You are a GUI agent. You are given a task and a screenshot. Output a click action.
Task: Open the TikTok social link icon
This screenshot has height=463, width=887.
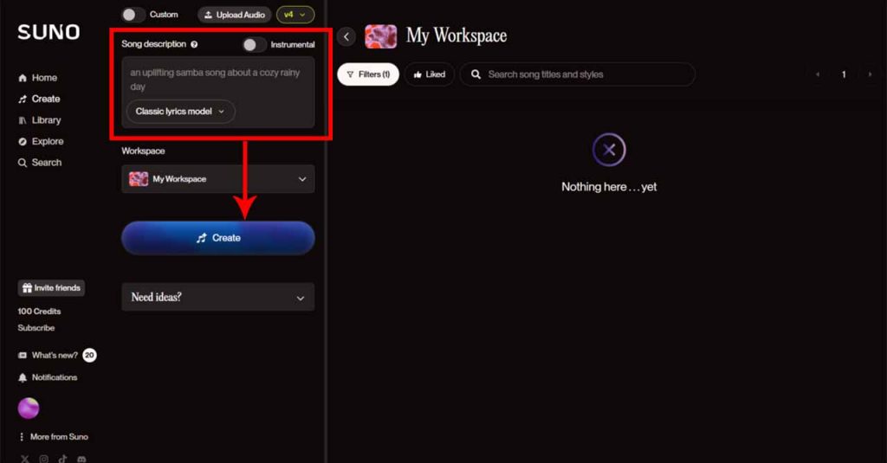(x=62, y=459)
